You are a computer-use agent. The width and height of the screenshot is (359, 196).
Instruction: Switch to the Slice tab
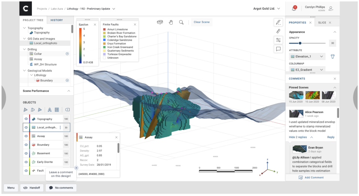(322, 23)
